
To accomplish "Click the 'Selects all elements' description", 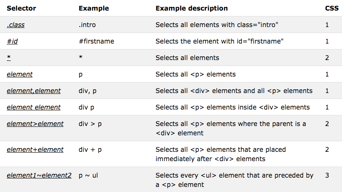I will tap(187, 58).
